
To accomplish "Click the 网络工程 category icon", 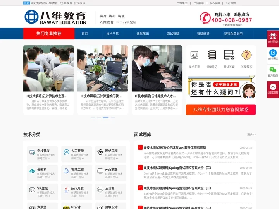I will tap(100, 152).
